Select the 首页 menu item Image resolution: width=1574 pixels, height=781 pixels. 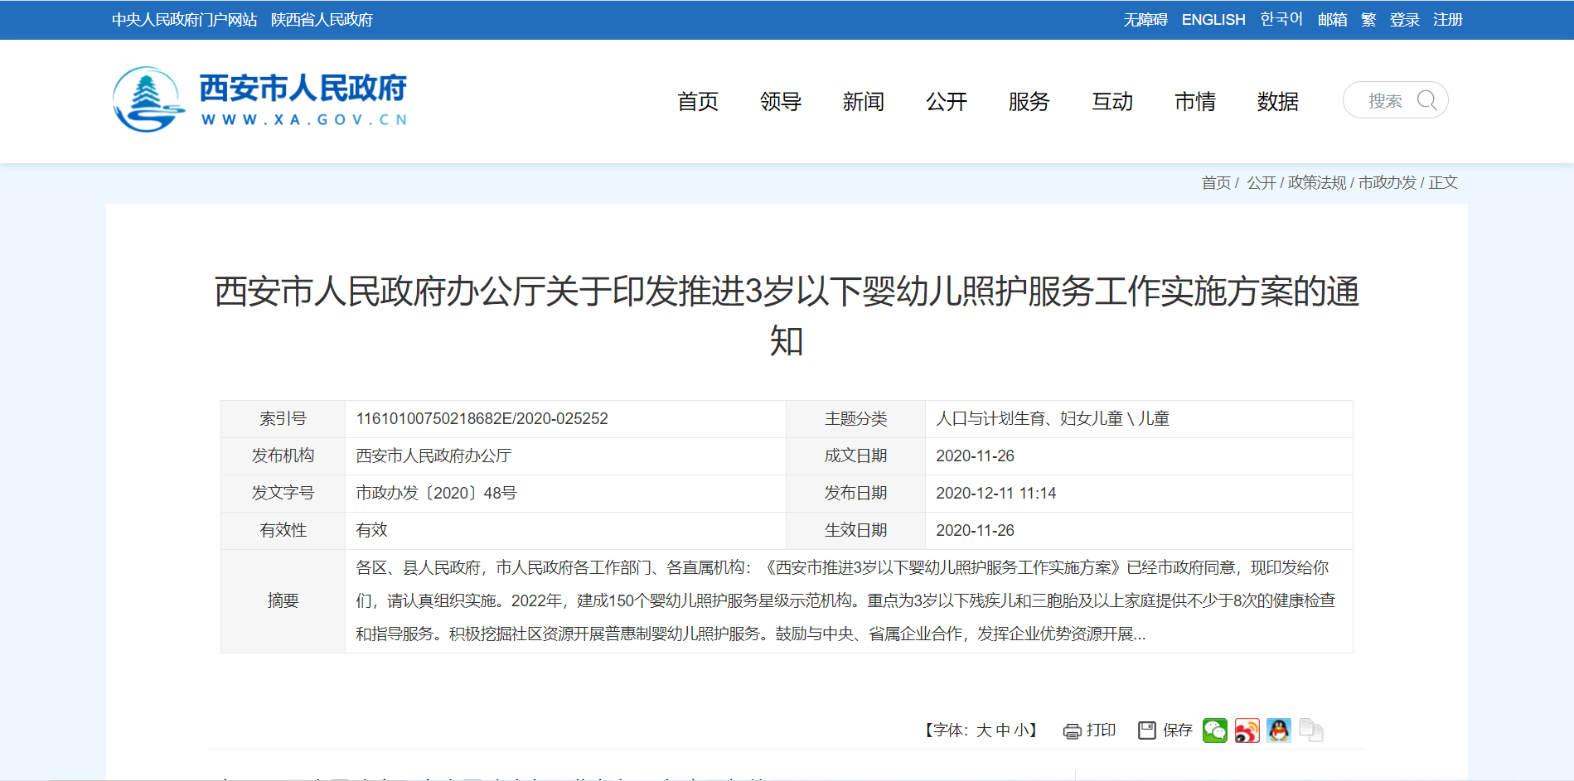tap(697, 102)
